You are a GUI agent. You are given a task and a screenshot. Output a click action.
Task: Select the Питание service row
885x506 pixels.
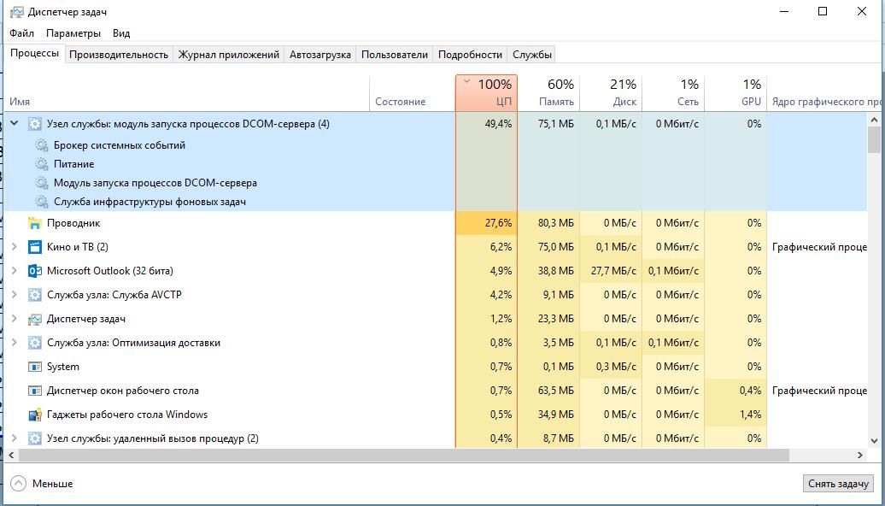coord(74,164)
